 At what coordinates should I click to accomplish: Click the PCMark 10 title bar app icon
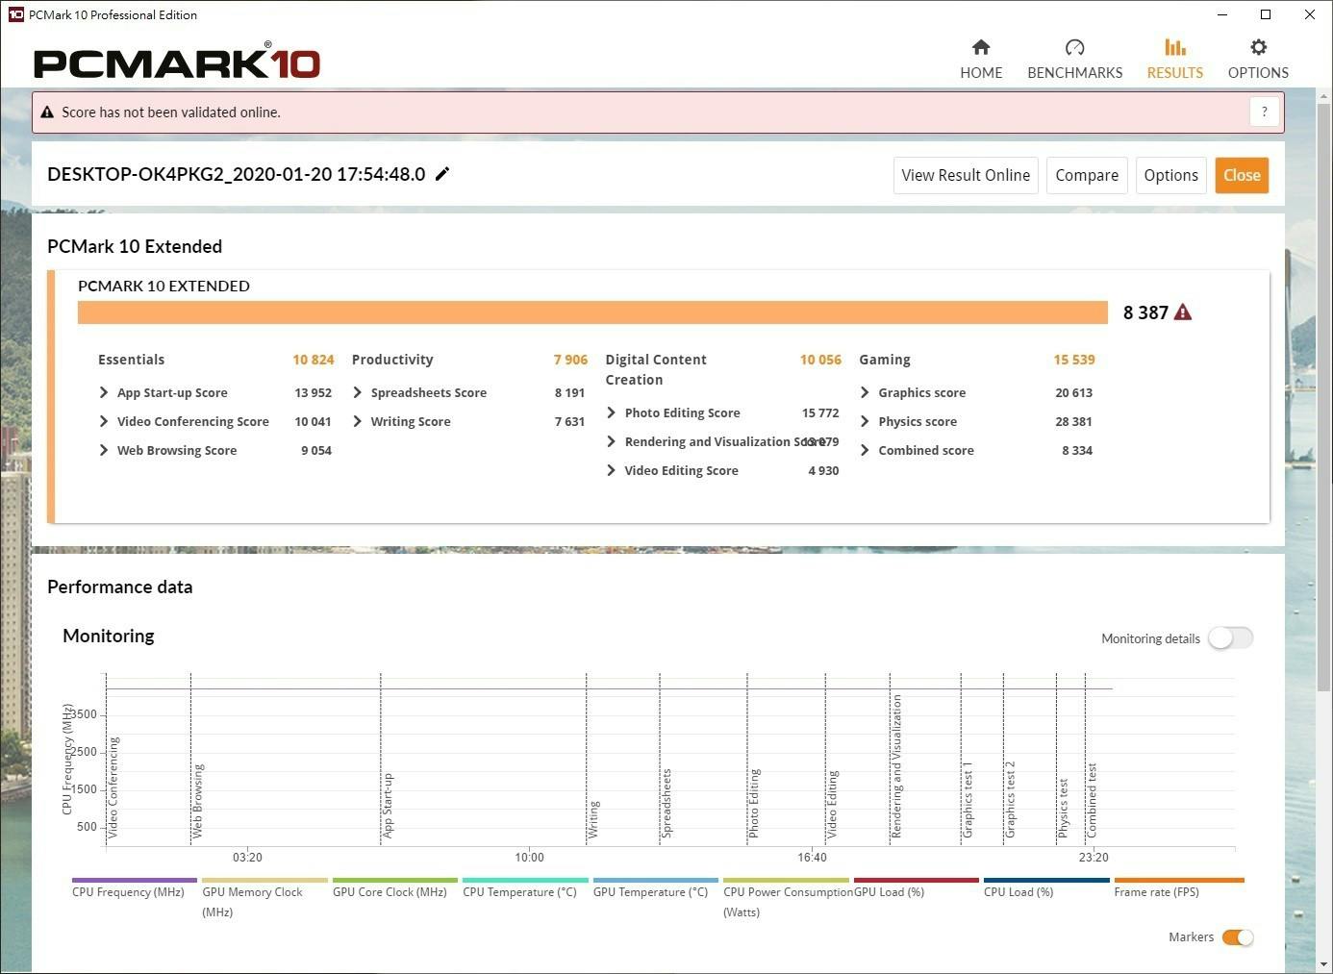(x=15, y=14)
